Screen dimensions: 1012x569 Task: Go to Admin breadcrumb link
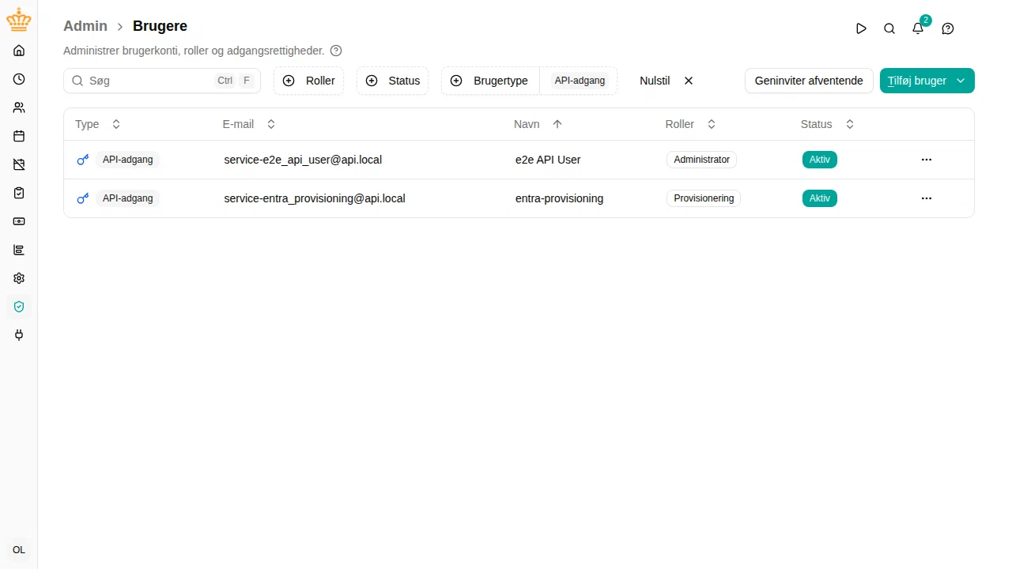[x=85, y=26]
